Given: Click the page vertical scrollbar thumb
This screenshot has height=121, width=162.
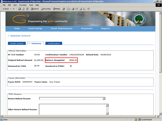Looking at the screenshot, I should point(160,43).
